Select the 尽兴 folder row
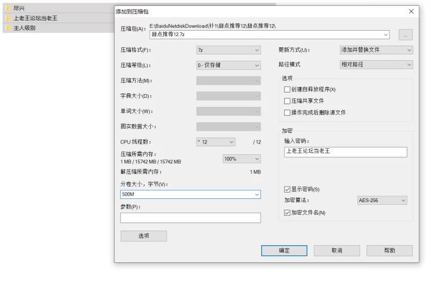The image size is (431, 293). click(58, 8)
